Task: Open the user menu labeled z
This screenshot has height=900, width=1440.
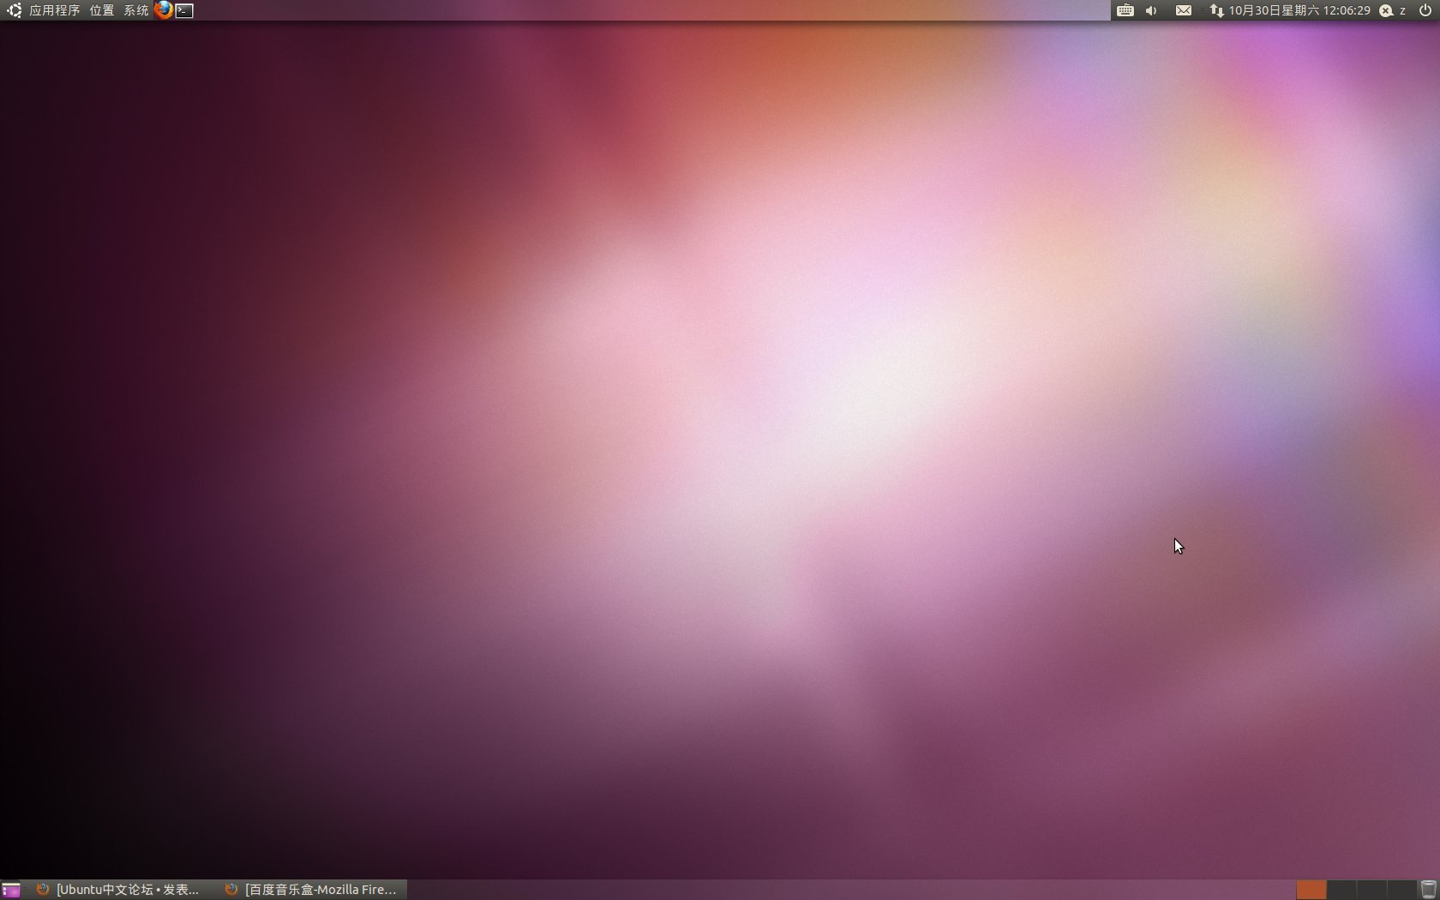Action: (1402, 10)
